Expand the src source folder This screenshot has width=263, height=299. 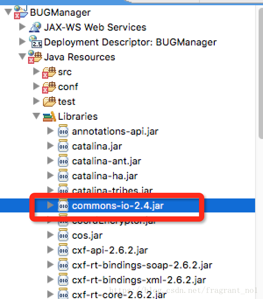(36, 71)
